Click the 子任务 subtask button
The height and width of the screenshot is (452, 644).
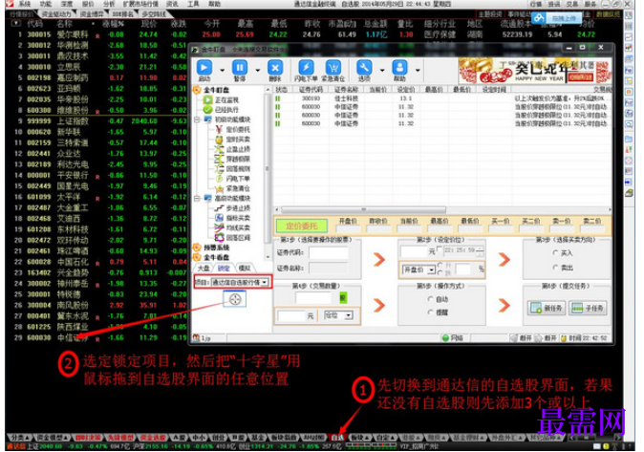588,308
